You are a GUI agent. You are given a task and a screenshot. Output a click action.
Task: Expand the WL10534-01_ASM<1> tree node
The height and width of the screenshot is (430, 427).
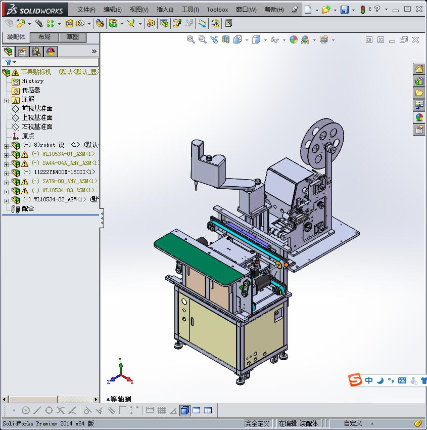point(6,154)
